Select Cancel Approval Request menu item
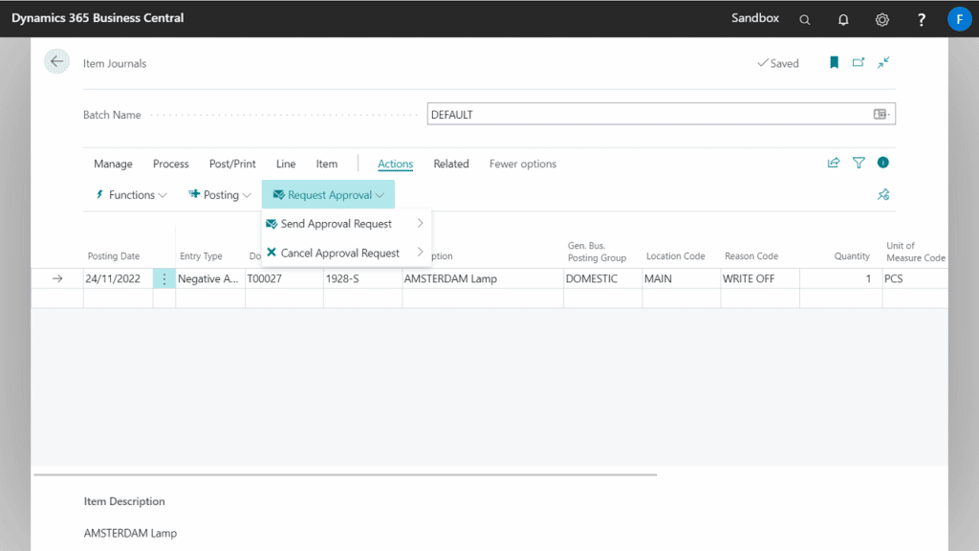The height and width of the screenshot is (551, 979). click(x=340, y=253)
